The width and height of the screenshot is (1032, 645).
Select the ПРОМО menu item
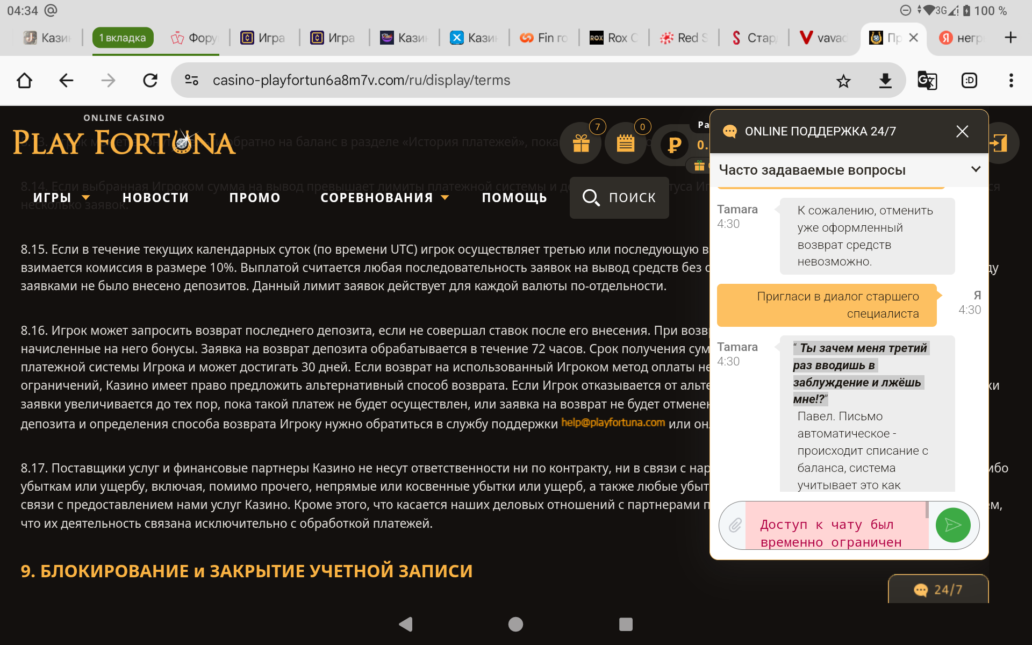[255, 198]
